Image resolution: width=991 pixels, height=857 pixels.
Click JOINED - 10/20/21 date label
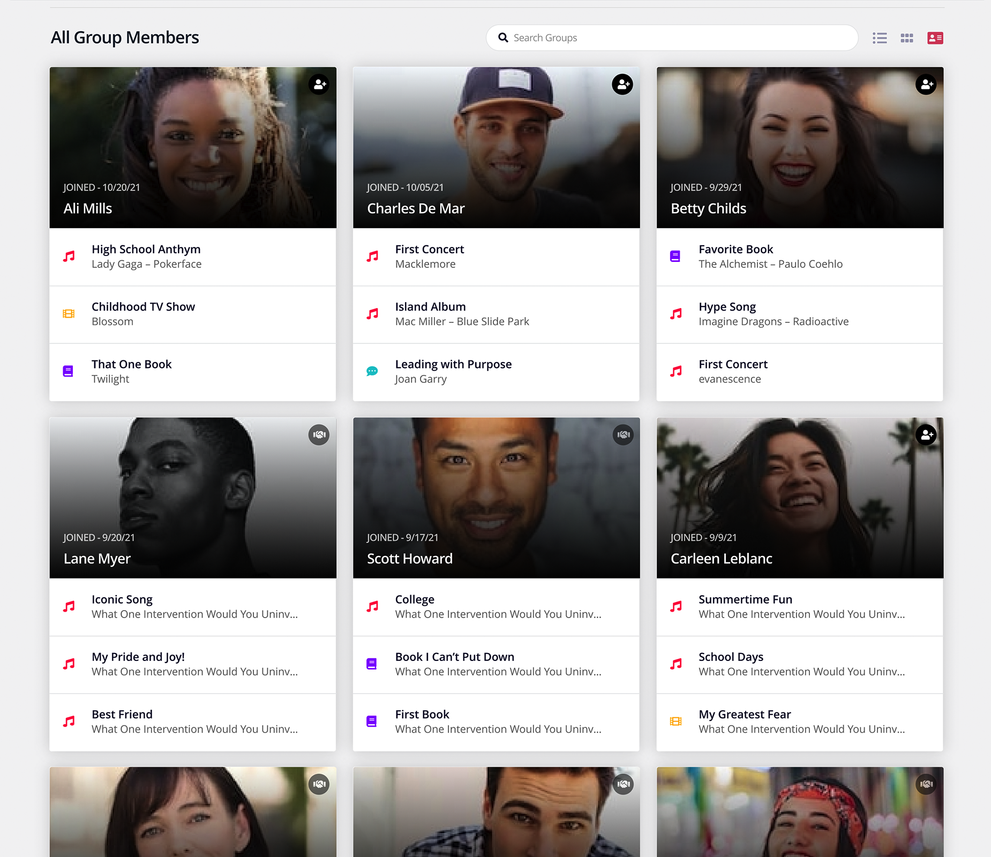pyautogui.click(x=102, y=187)
